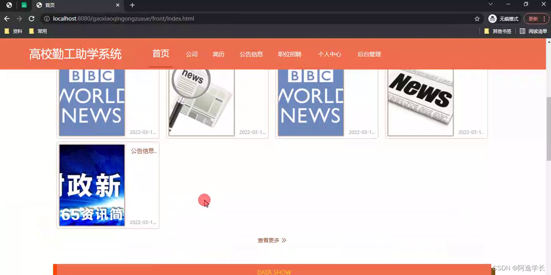Open the incognito 无痕模式 indicator
The height and width of the screenshot is (275, 551).
point(503,19)
